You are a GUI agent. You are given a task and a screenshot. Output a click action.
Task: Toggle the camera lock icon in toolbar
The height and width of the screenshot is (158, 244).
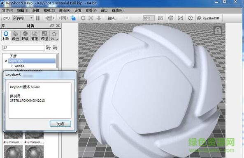point(73,18)
